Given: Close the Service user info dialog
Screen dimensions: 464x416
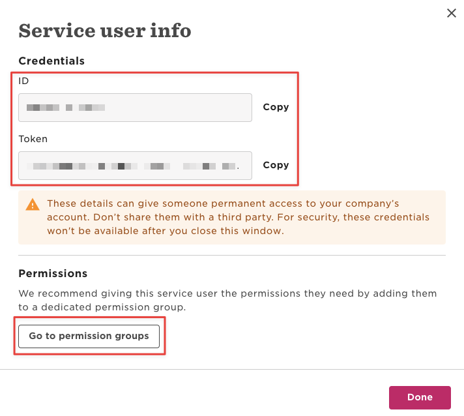Looking at the screenshot, I should click(451, 13).
